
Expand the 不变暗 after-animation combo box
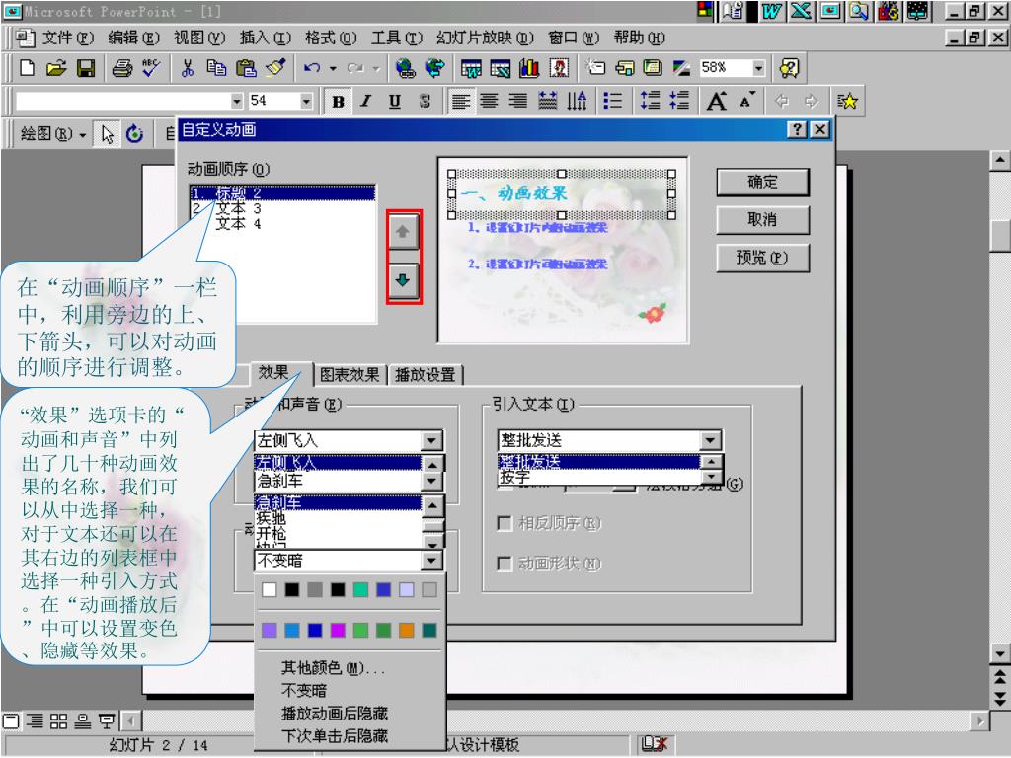(x=431, y=561)
